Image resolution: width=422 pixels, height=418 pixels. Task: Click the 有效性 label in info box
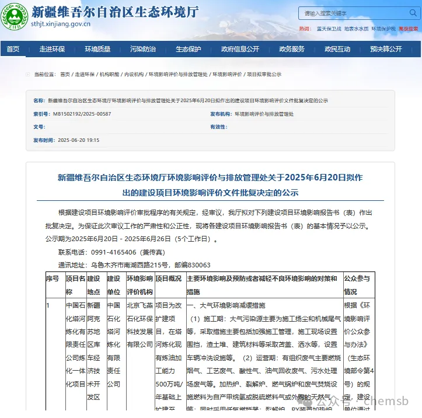(218, 127)
